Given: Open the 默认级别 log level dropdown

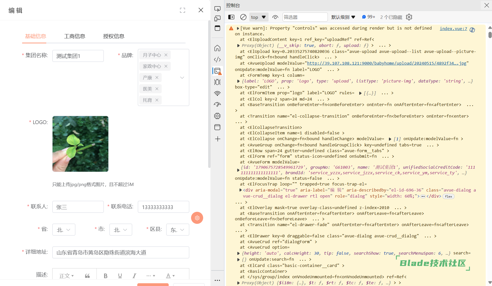Looking at the screenshot, I should click(x=343, y=17).
